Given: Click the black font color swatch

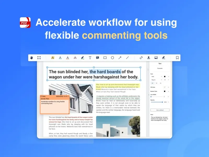Looking at the screenshot, I should (165, 76).
